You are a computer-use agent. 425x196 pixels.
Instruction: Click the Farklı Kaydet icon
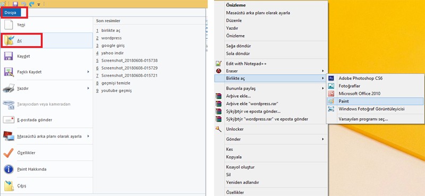click(8, 72)
